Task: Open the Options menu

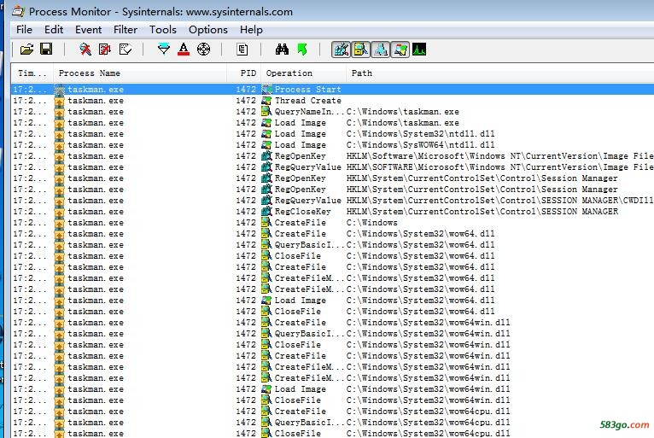Action: 208,30
